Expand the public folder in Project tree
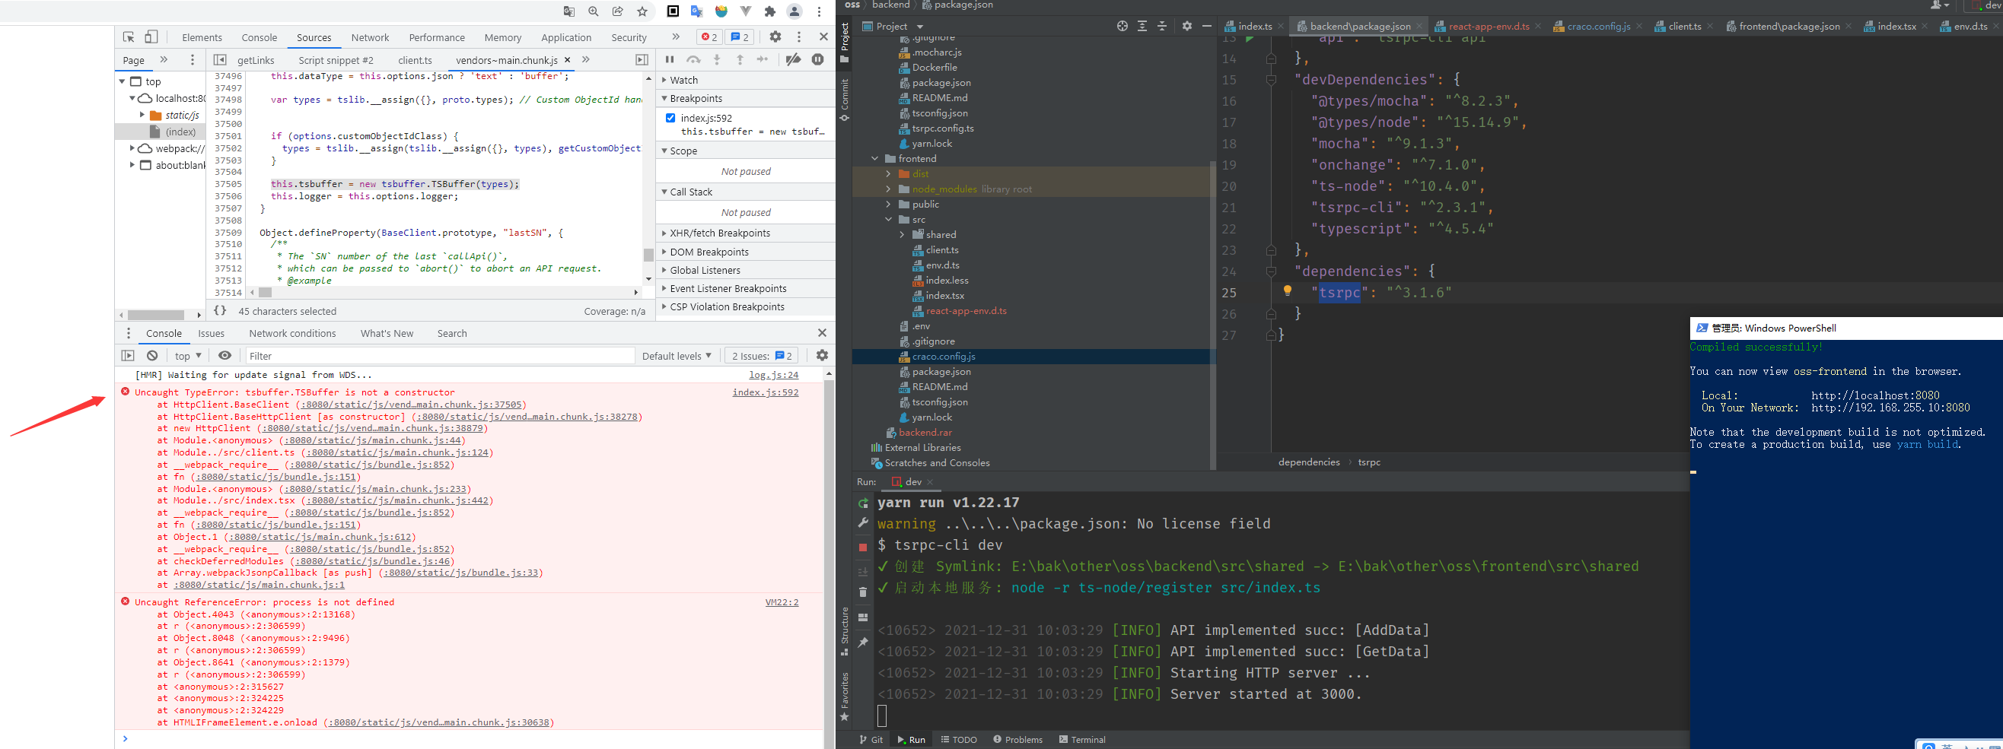 click(x=888, y=205)
